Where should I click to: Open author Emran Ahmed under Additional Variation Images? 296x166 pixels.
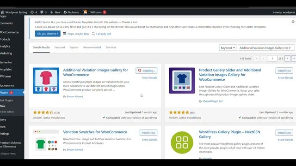(x=75, y=96)
